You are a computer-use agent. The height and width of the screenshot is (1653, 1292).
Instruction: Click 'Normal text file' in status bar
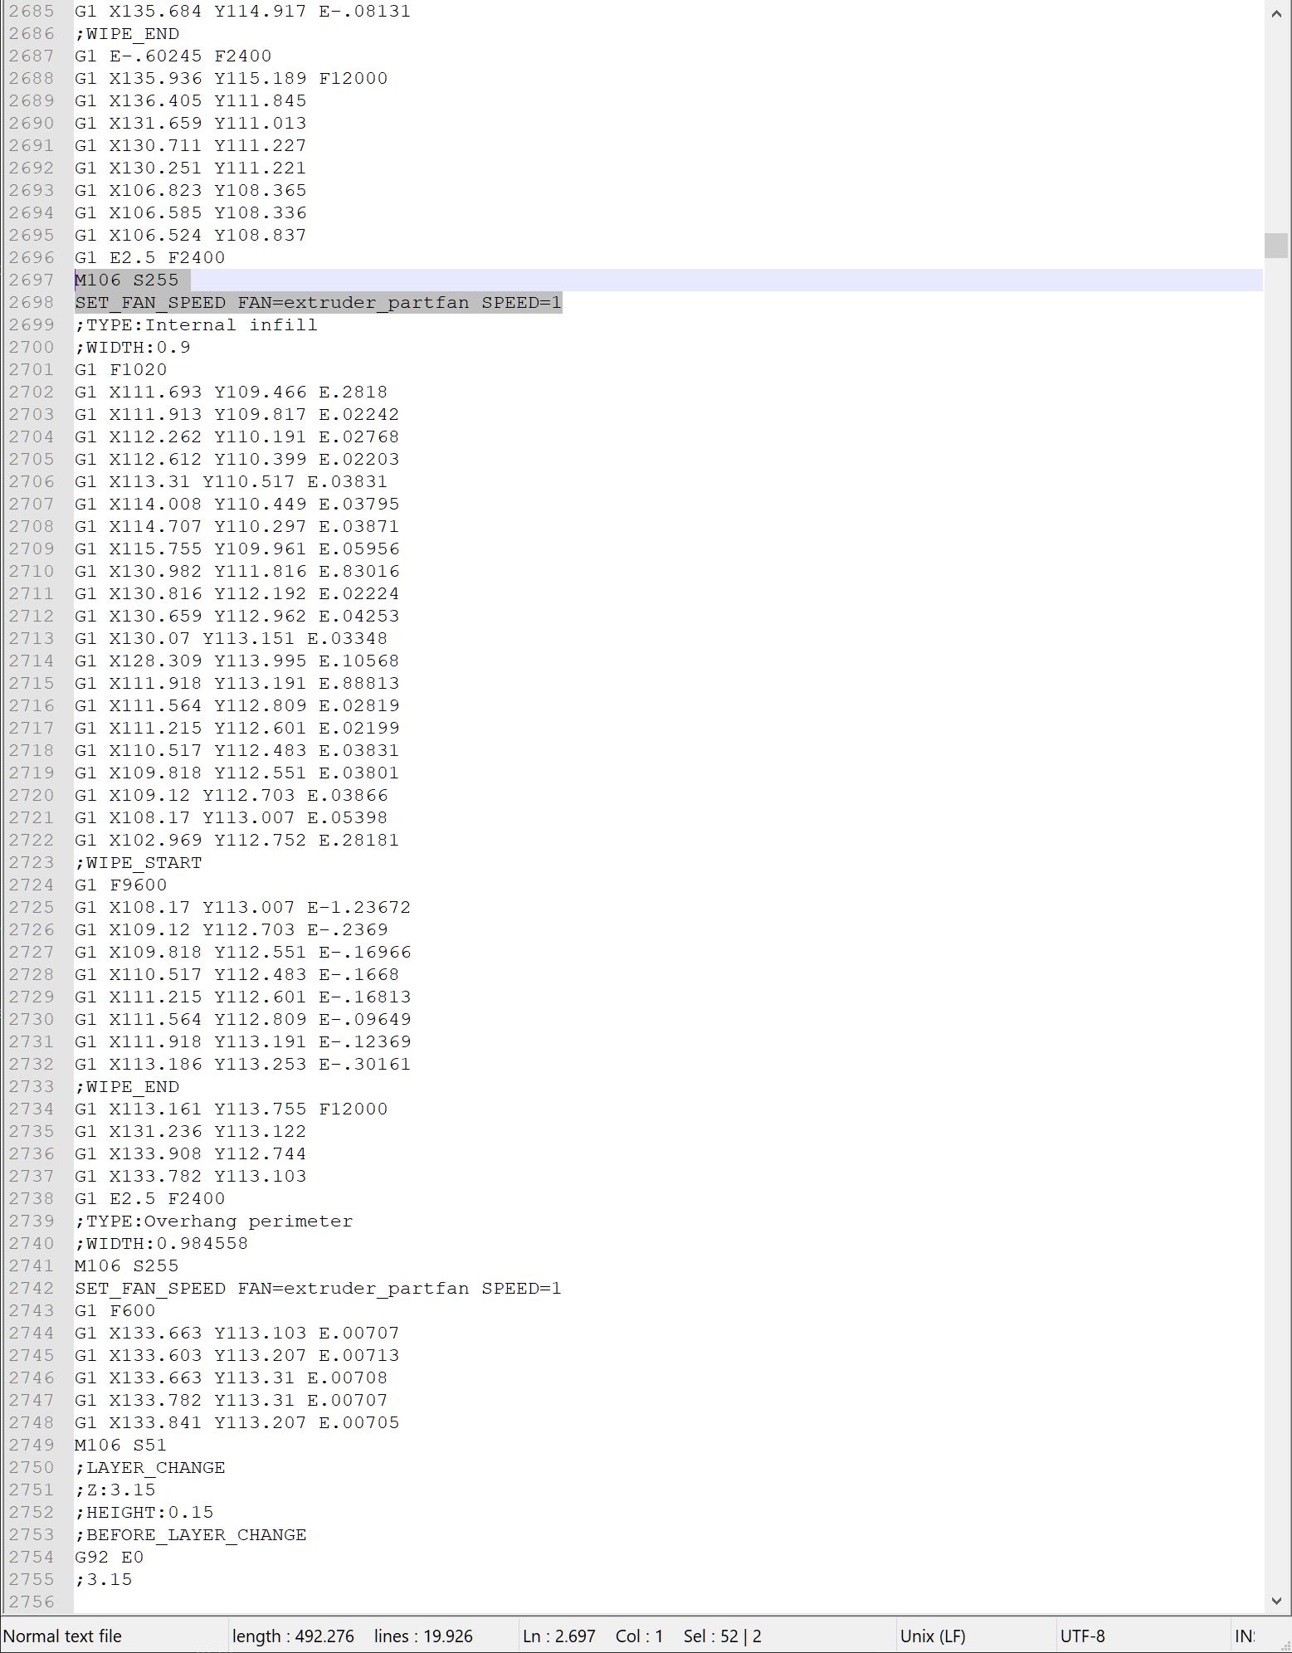(62, 1636)
